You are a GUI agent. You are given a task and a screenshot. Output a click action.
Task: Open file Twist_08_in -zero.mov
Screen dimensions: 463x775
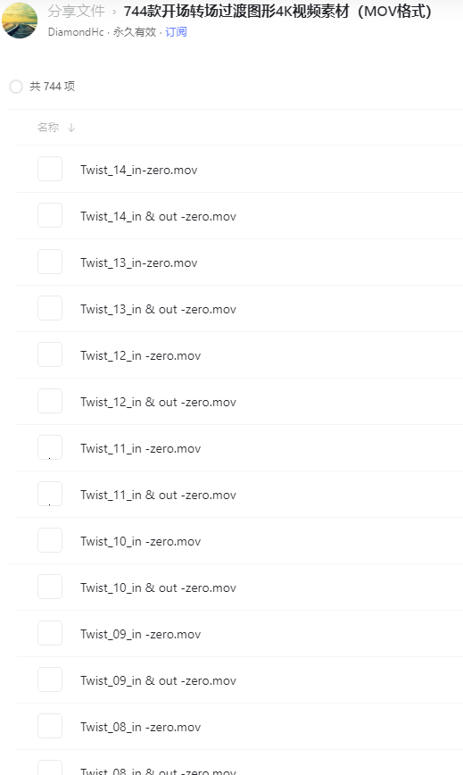[141, 728]
